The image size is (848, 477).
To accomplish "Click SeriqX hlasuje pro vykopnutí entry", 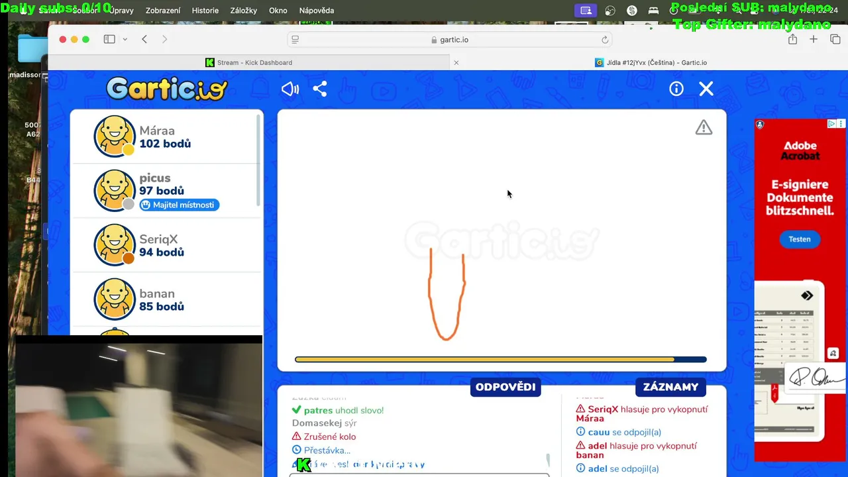I will pos(642,413).
